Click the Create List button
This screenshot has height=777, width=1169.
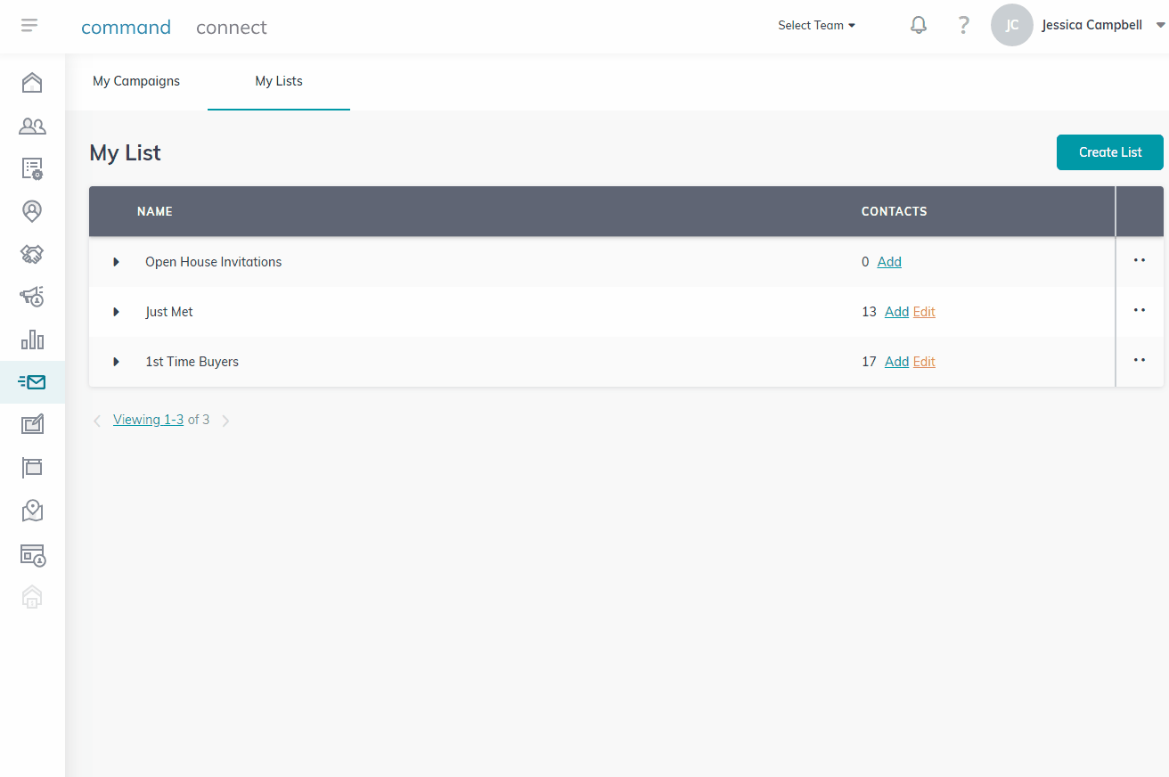[1110, 152]
